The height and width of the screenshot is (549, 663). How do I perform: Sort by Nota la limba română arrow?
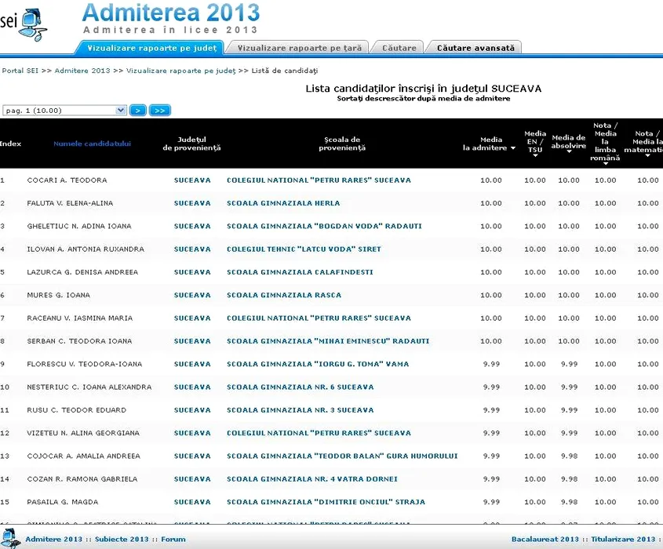coord(605,165)
